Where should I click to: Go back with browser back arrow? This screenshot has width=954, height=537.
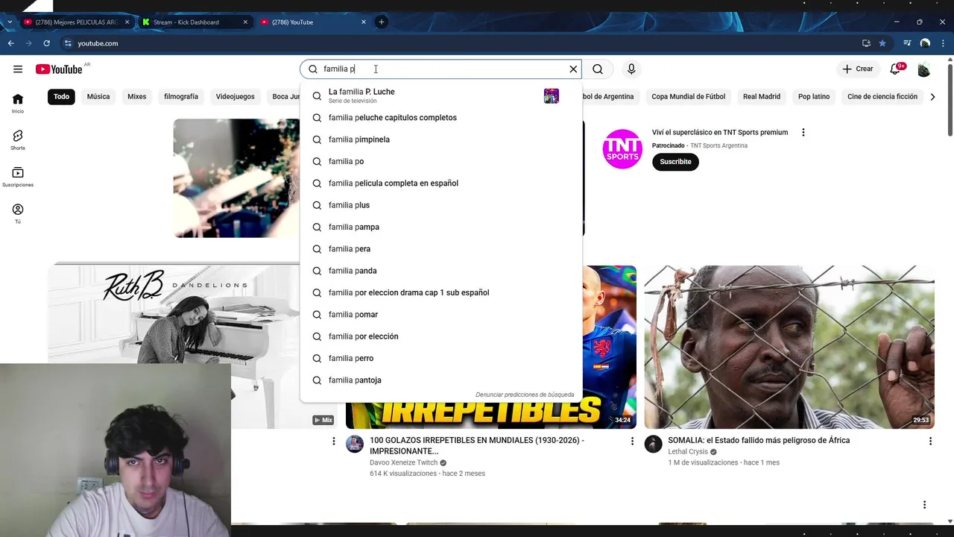click(11, 43)
